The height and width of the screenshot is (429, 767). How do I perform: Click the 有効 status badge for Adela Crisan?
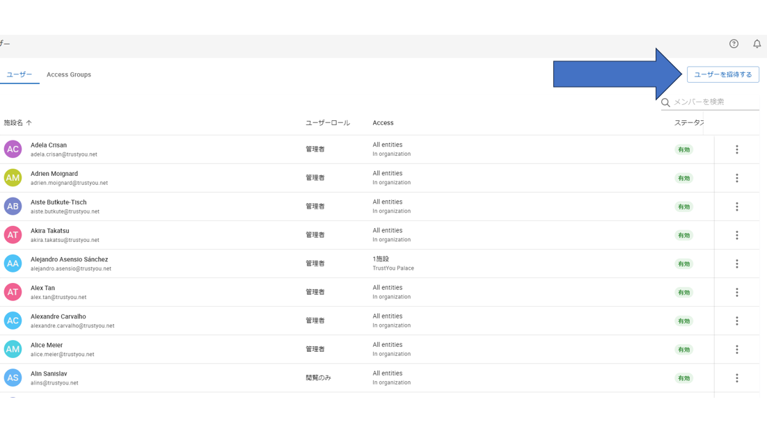click(x=684, y=149)
